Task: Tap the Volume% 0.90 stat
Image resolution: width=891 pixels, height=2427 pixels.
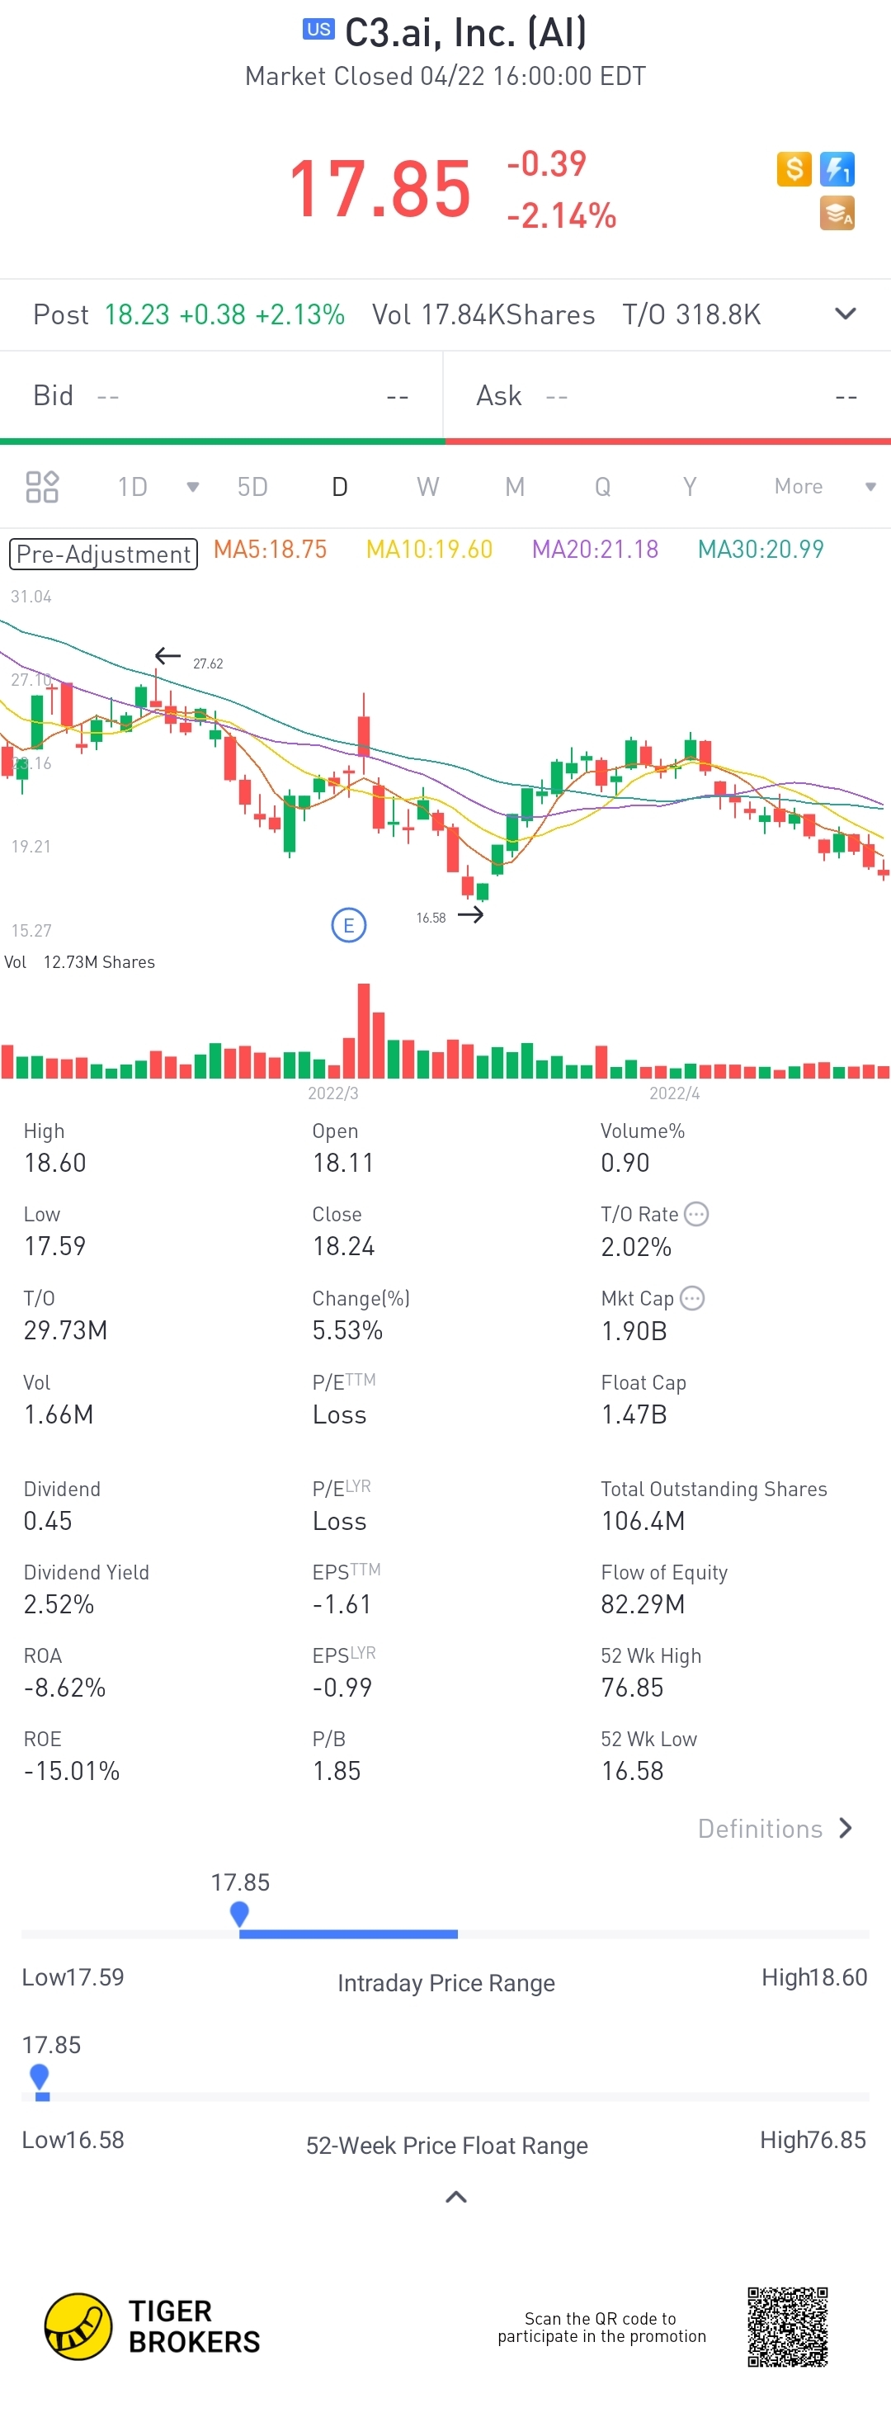Action: 643,1148
